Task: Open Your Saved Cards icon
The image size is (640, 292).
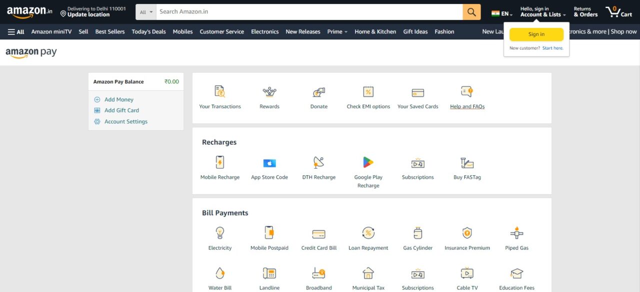Action: click(418, 92)
